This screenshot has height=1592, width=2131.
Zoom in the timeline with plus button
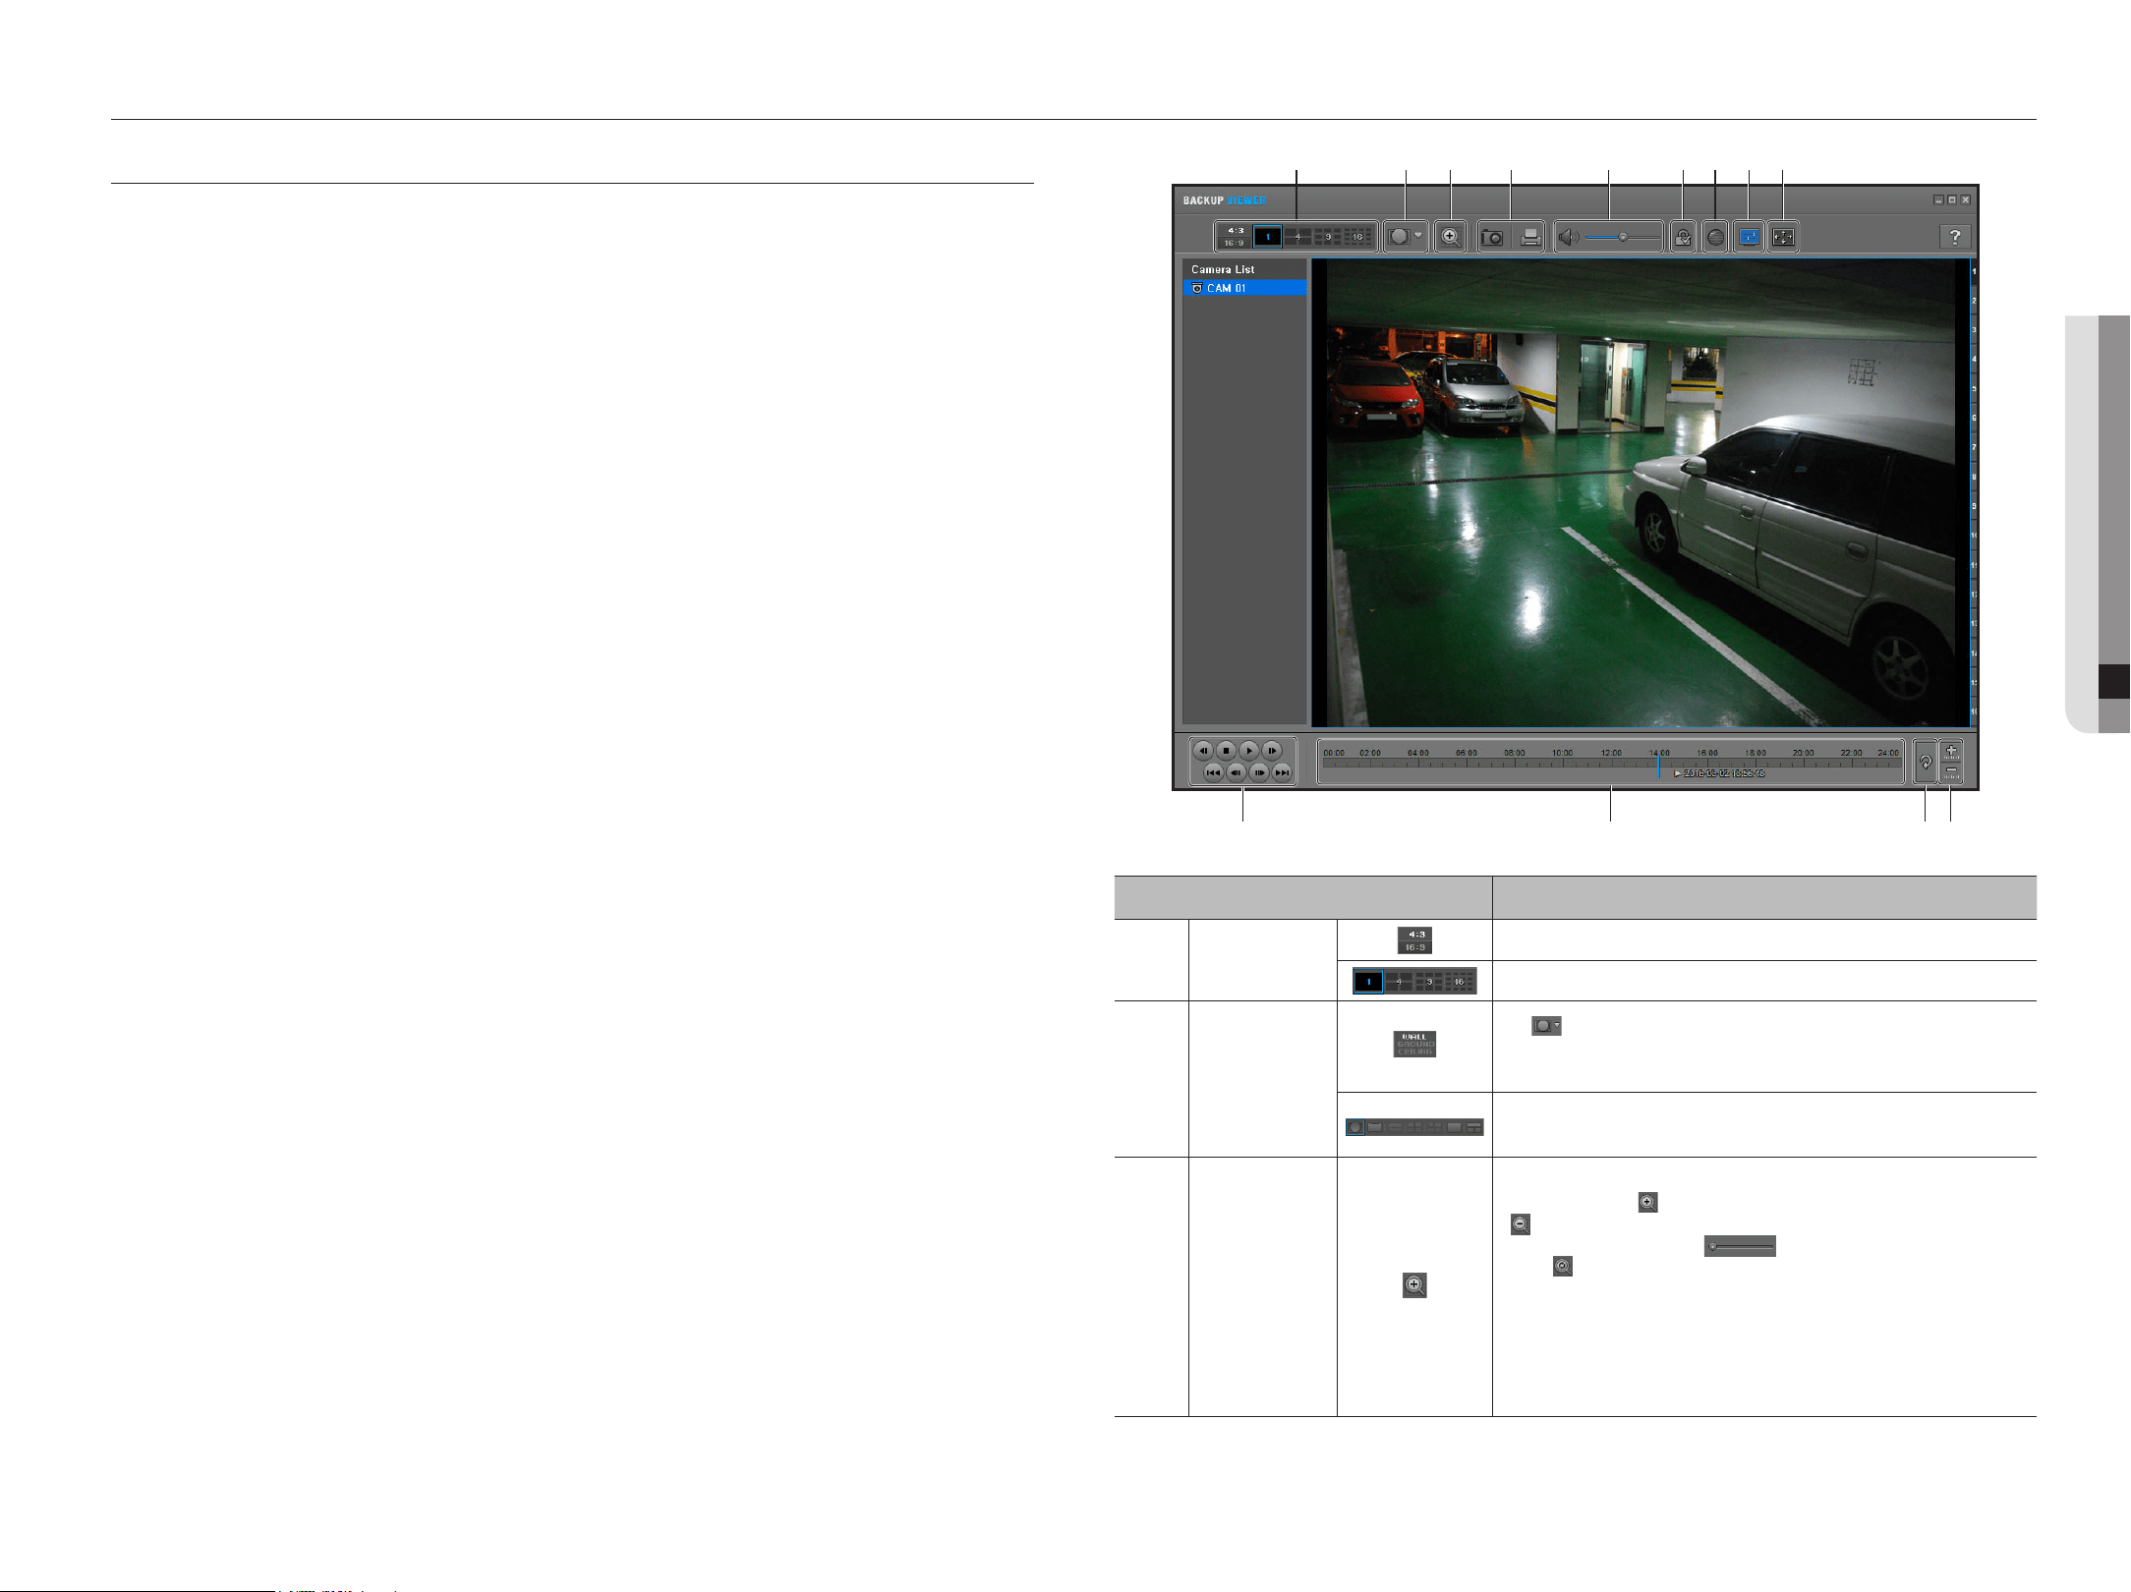click(x=1951, y=752)
